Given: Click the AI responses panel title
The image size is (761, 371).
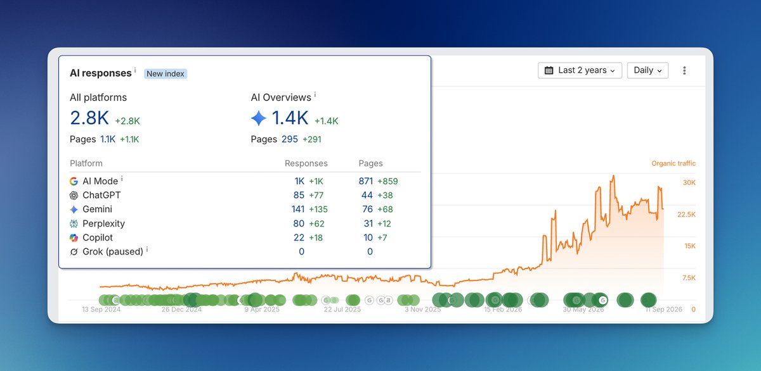Looking at the screenshot, I should tap(101, 73).
